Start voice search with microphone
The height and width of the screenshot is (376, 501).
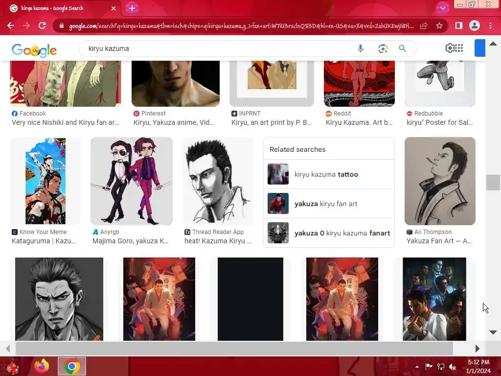tap(361, 48)
